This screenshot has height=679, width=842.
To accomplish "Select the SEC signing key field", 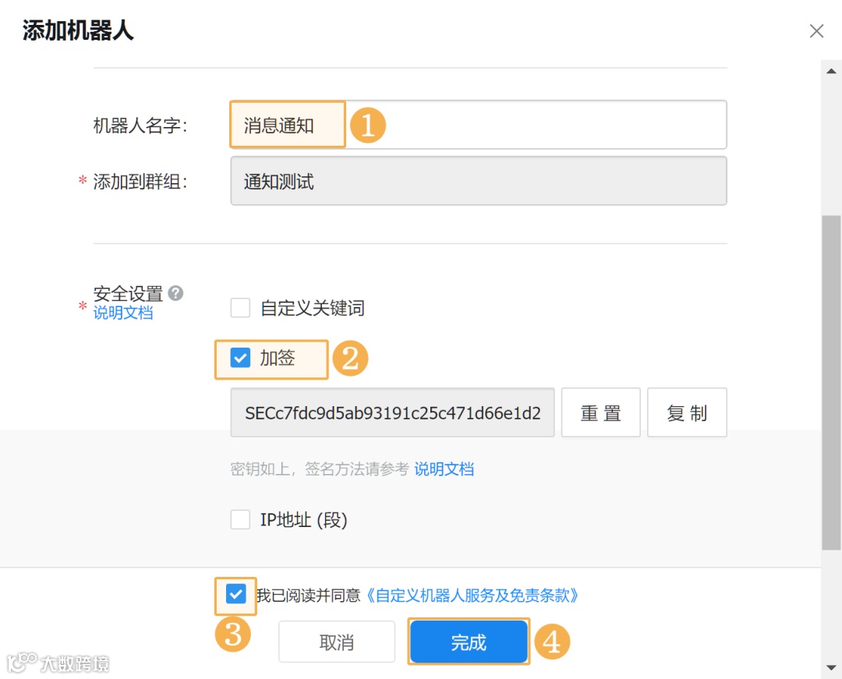I will coord(391,412).
